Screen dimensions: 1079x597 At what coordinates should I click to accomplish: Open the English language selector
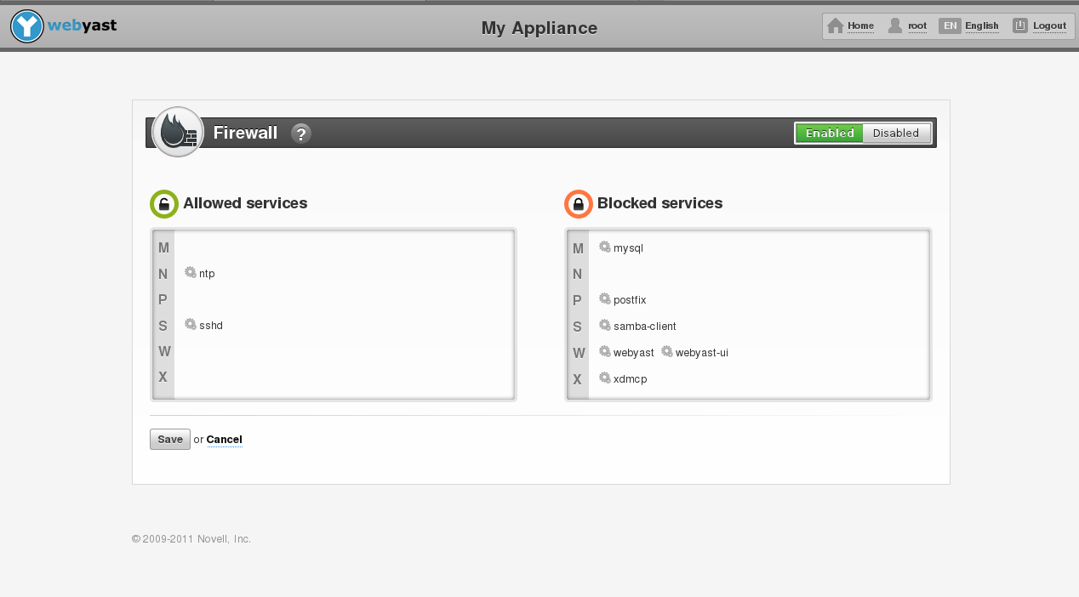click(969, 26)
